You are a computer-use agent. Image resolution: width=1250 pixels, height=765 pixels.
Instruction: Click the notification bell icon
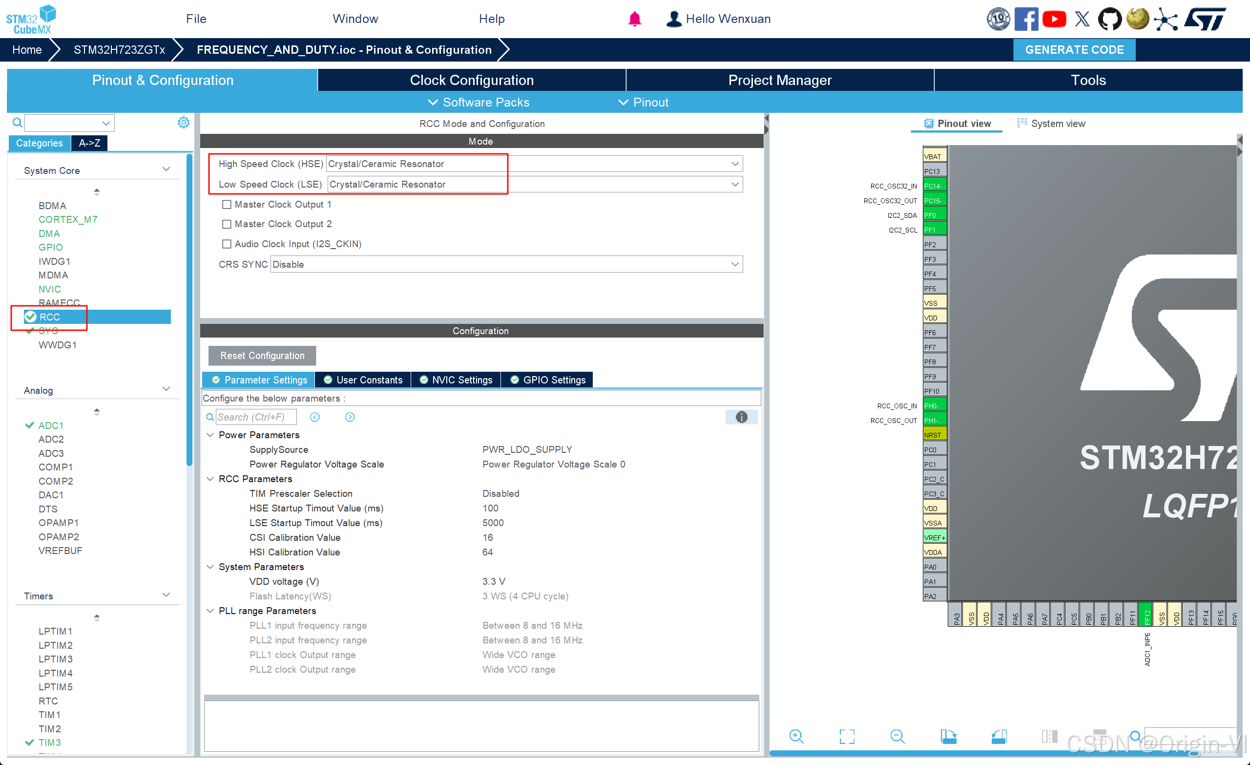(634, 19)
